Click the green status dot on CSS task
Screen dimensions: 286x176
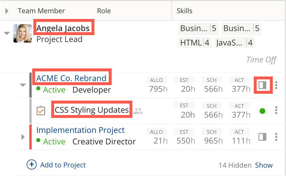[x=262, y=111]
